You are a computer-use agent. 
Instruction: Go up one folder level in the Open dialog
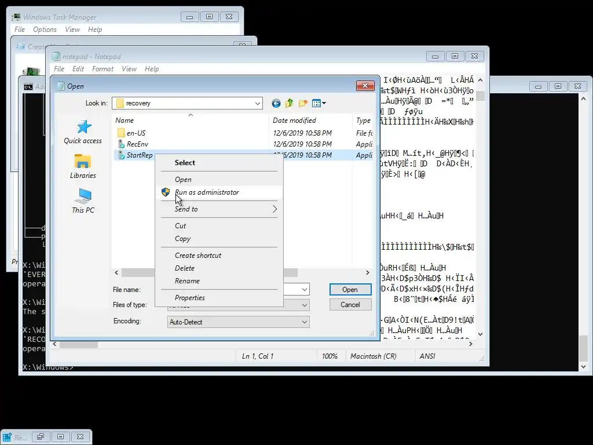tap(290, 103)
